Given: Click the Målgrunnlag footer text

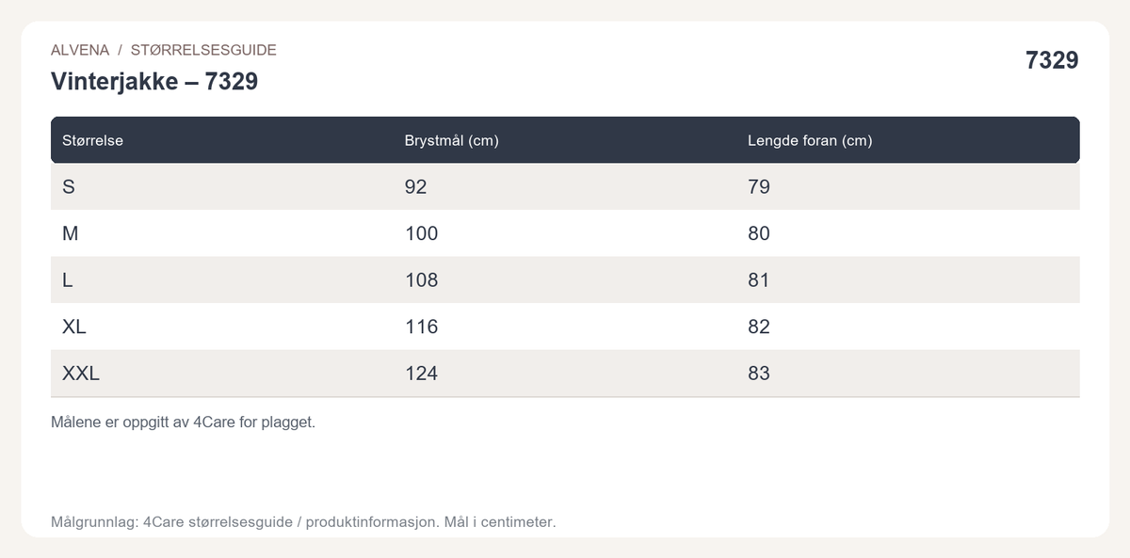Looking at the screenshot, I should (x=303, y=520).
